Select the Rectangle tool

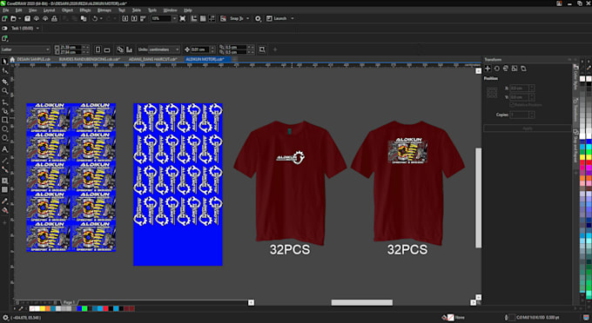(x=4, y=120)
